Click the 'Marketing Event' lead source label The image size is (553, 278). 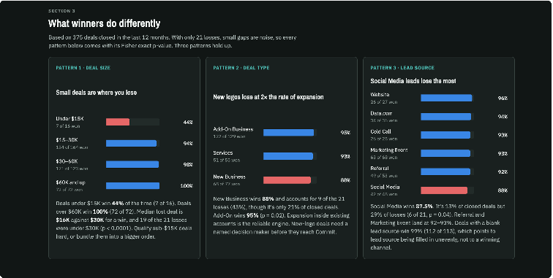[389, 150]
